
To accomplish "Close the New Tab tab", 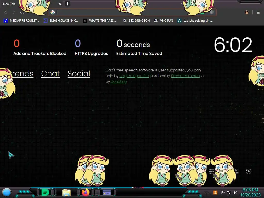I will click(60, 4).
